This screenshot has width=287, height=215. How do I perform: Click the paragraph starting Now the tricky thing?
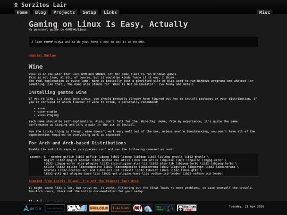click(142, 133)
